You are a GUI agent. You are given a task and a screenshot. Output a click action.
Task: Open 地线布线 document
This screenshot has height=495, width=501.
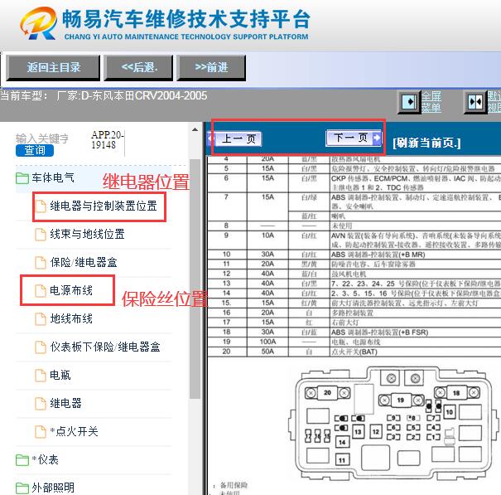(71, 318)
